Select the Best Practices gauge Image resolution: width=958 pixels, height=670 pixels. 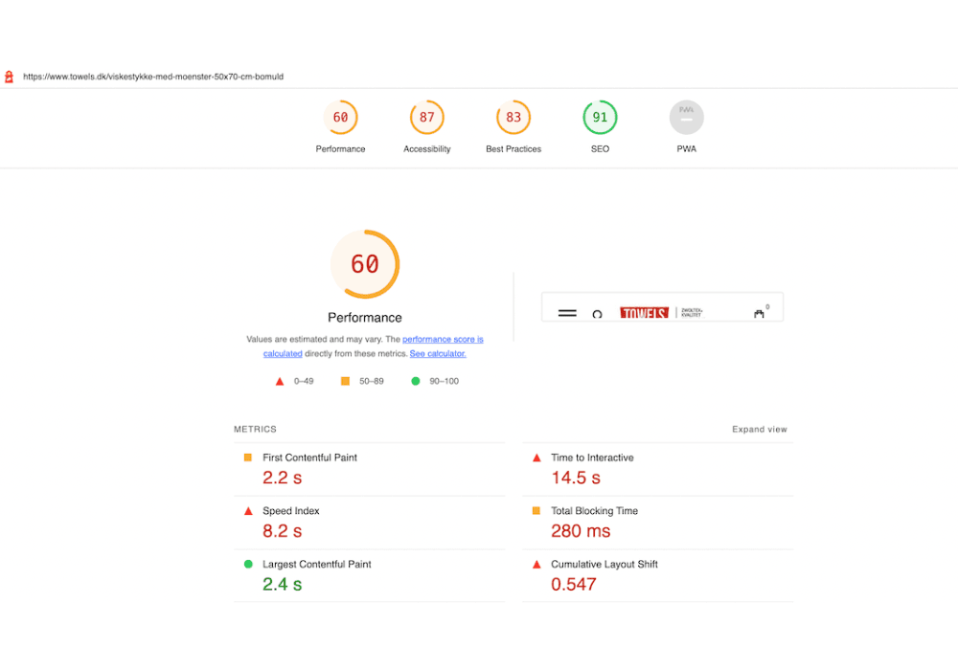tap(513, 117)
